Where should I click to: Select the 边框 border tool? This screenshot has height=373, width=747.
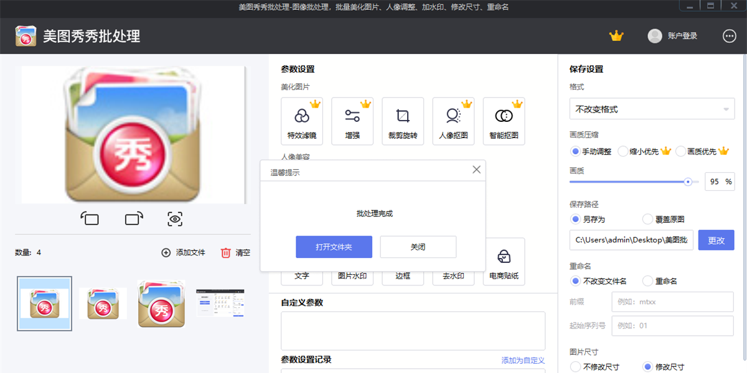click(x=403, y=277)
